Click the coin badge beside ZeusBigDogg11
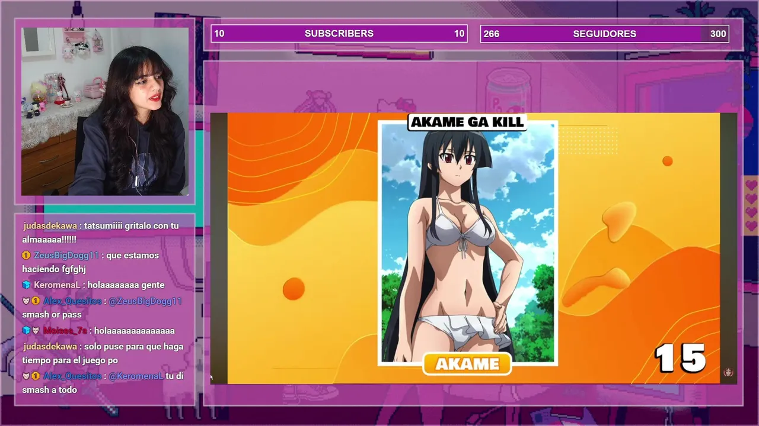This screenshot has width=759, height=426. pos(26,256)
